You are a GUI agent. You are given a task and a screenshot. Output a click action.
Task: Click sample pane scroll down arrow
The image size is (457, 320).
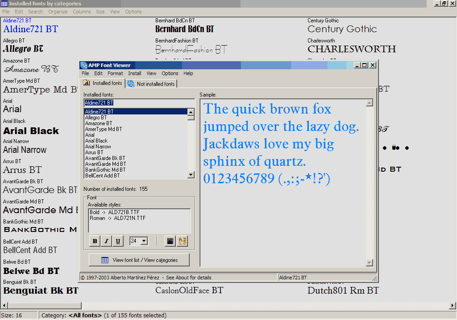pyautogui.click(x=369, y=262)
